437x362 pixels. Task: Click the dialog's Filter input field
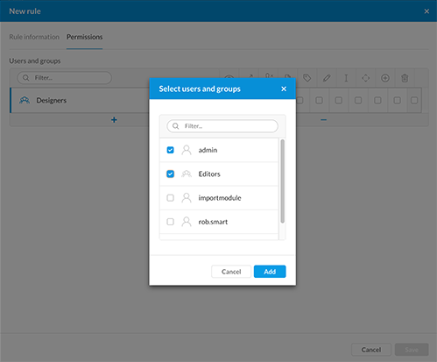click(x=222, y=126)
